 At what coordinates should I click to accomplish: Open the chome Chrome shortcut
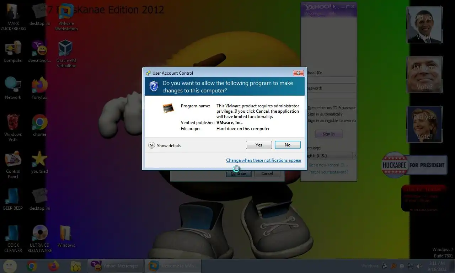coord(39,125)
